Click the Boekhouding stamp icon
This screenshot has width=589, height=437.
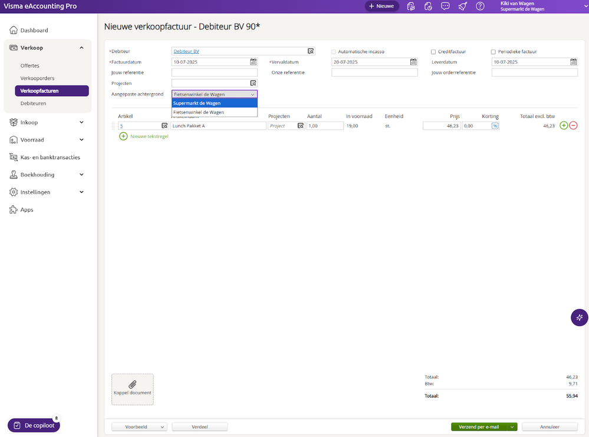pyautogui.click(x=14, y=175)
